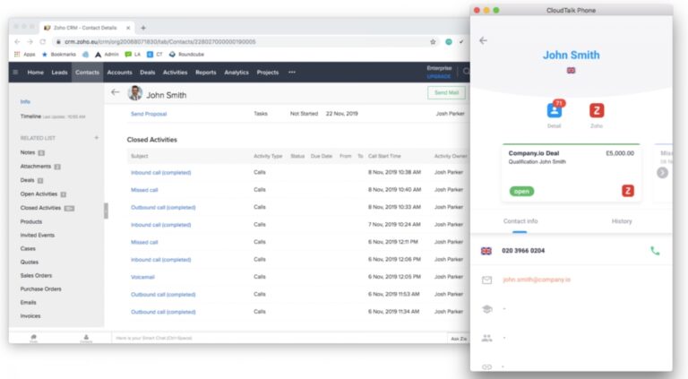The height and width of the screenshot is (379, 688).
Task: Call 020 3966 0204 with green phone icon
Action: 655,251
